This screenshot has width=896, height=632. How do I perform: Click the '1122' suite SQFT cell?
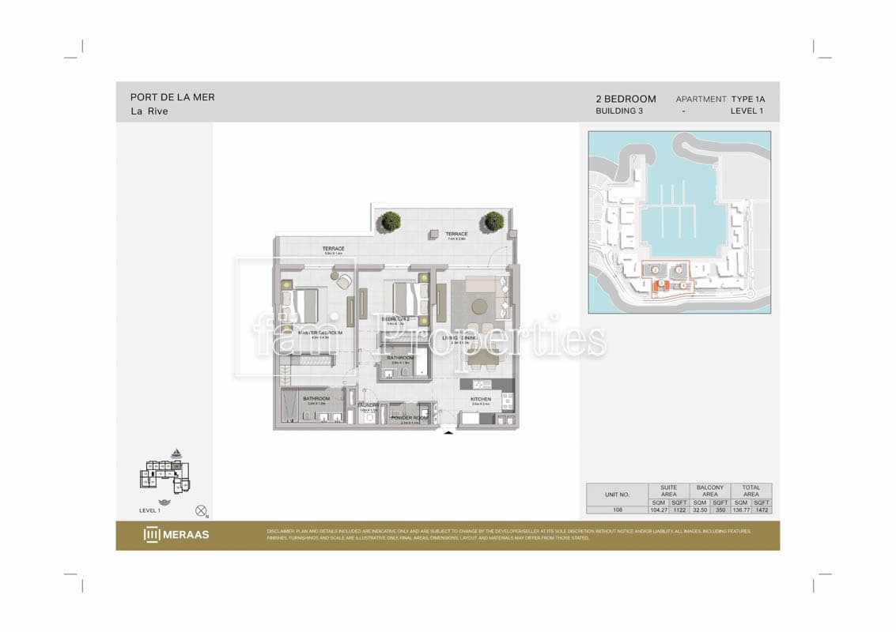click(x=679, y=510)
